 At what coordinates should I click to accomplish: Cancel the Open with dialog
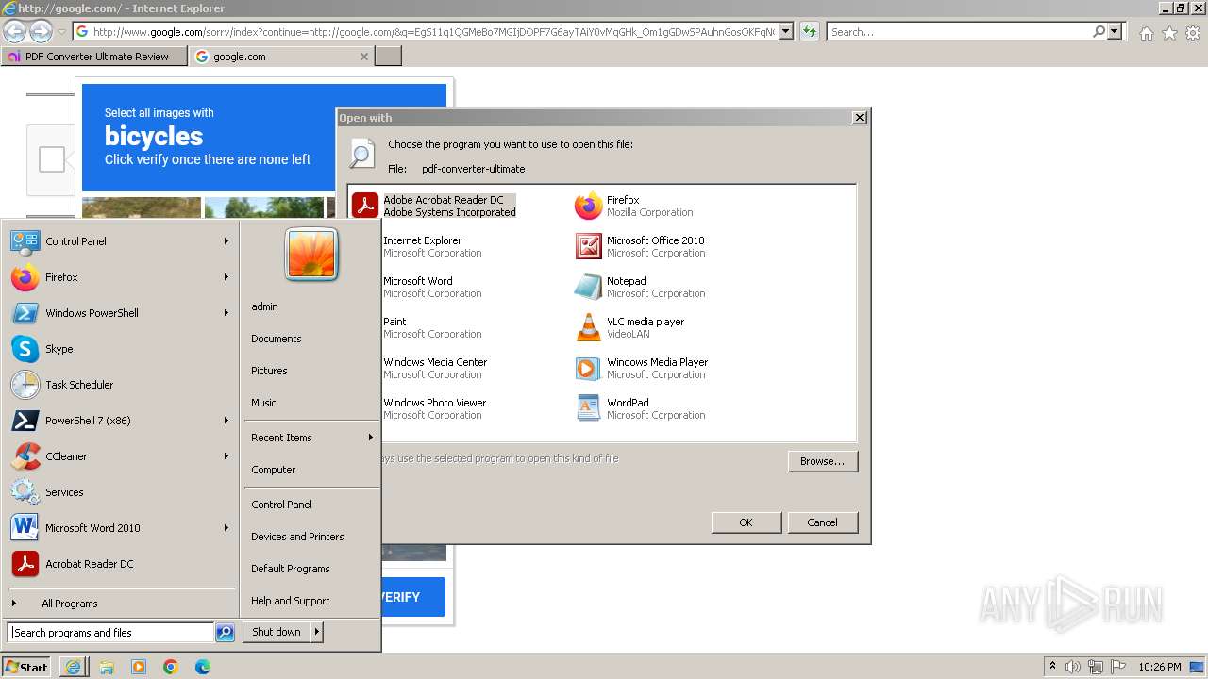(822, 522)
